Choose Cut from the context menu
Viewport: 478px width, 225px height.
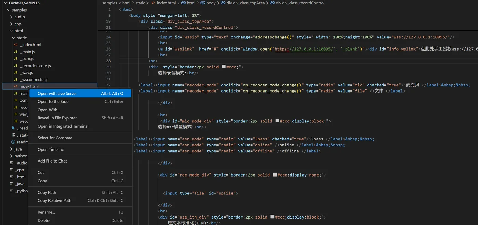(x=80, y=172)
